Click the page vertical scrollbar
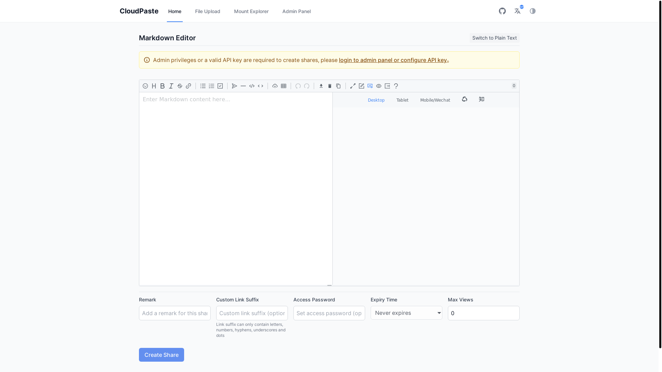The height and width of the screenshot is (372, 662). click(x=660, y=174)
